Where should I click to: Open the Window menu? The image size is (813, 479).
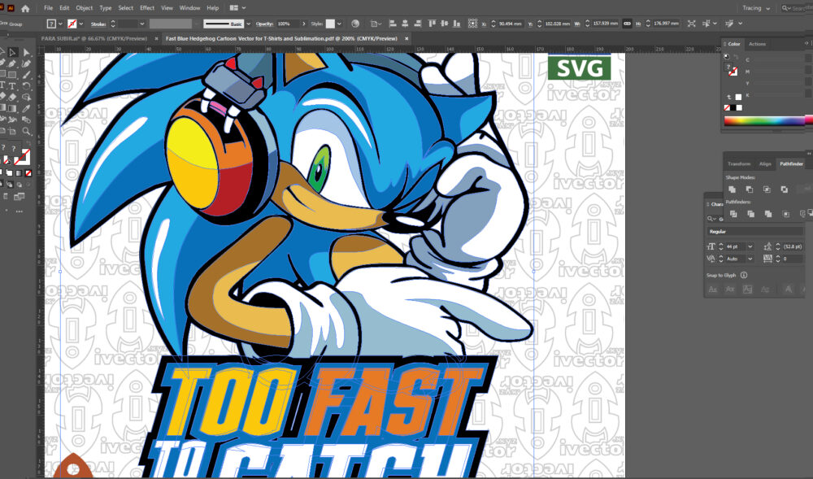coord(189,8)
